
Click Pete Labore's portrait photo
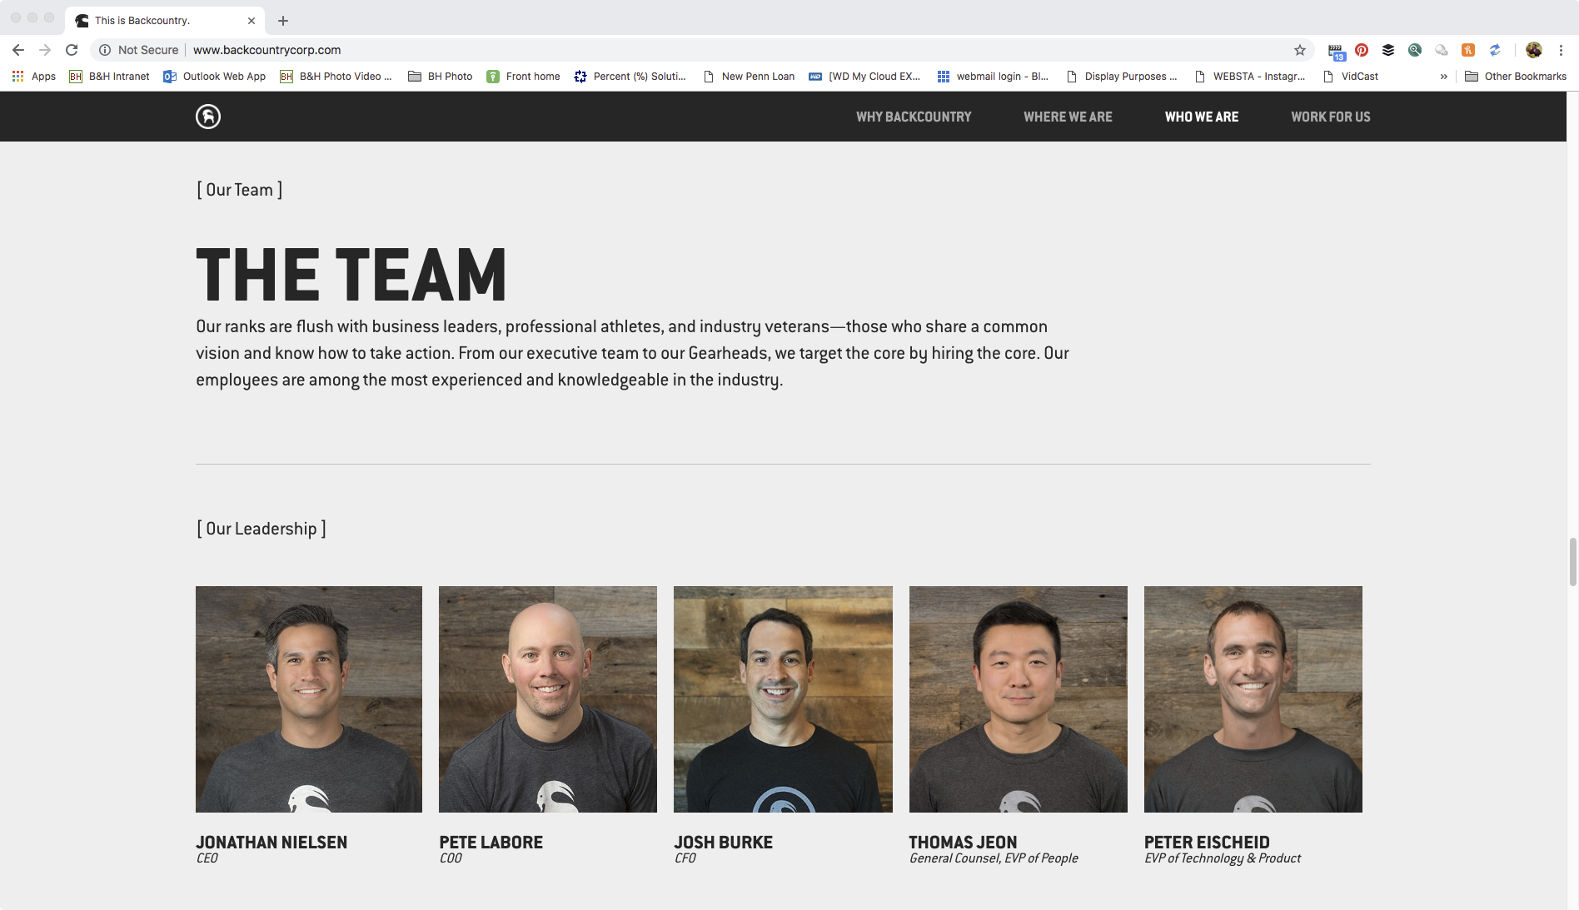548,699
